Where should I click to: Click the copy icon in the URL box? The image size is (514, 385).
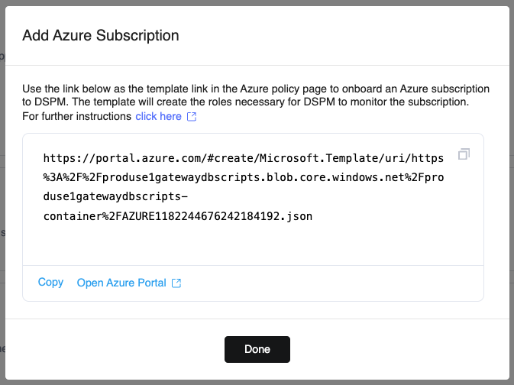464,154
